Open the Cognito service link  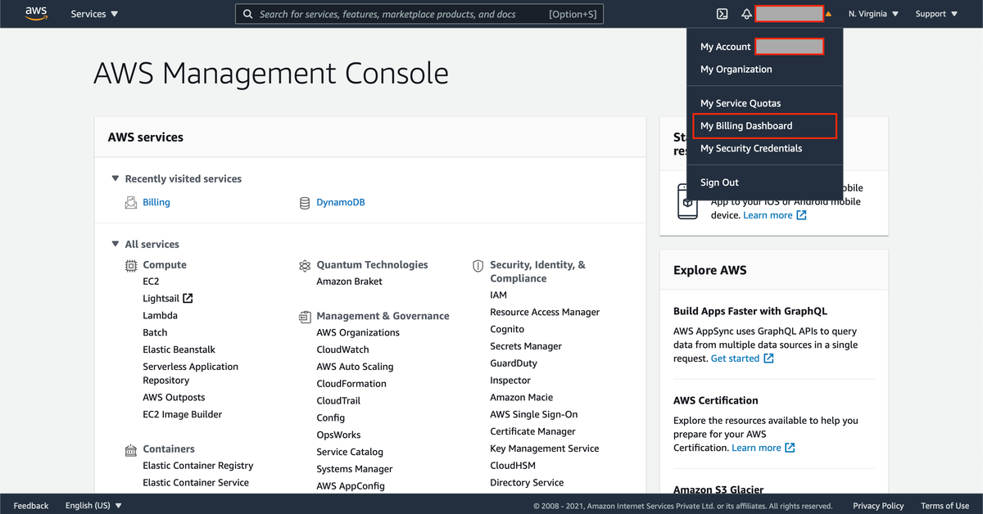pos(507,329)
